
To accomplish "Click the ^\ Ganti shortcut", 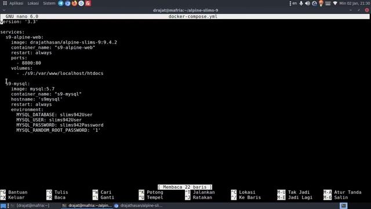I will [103, 197].
